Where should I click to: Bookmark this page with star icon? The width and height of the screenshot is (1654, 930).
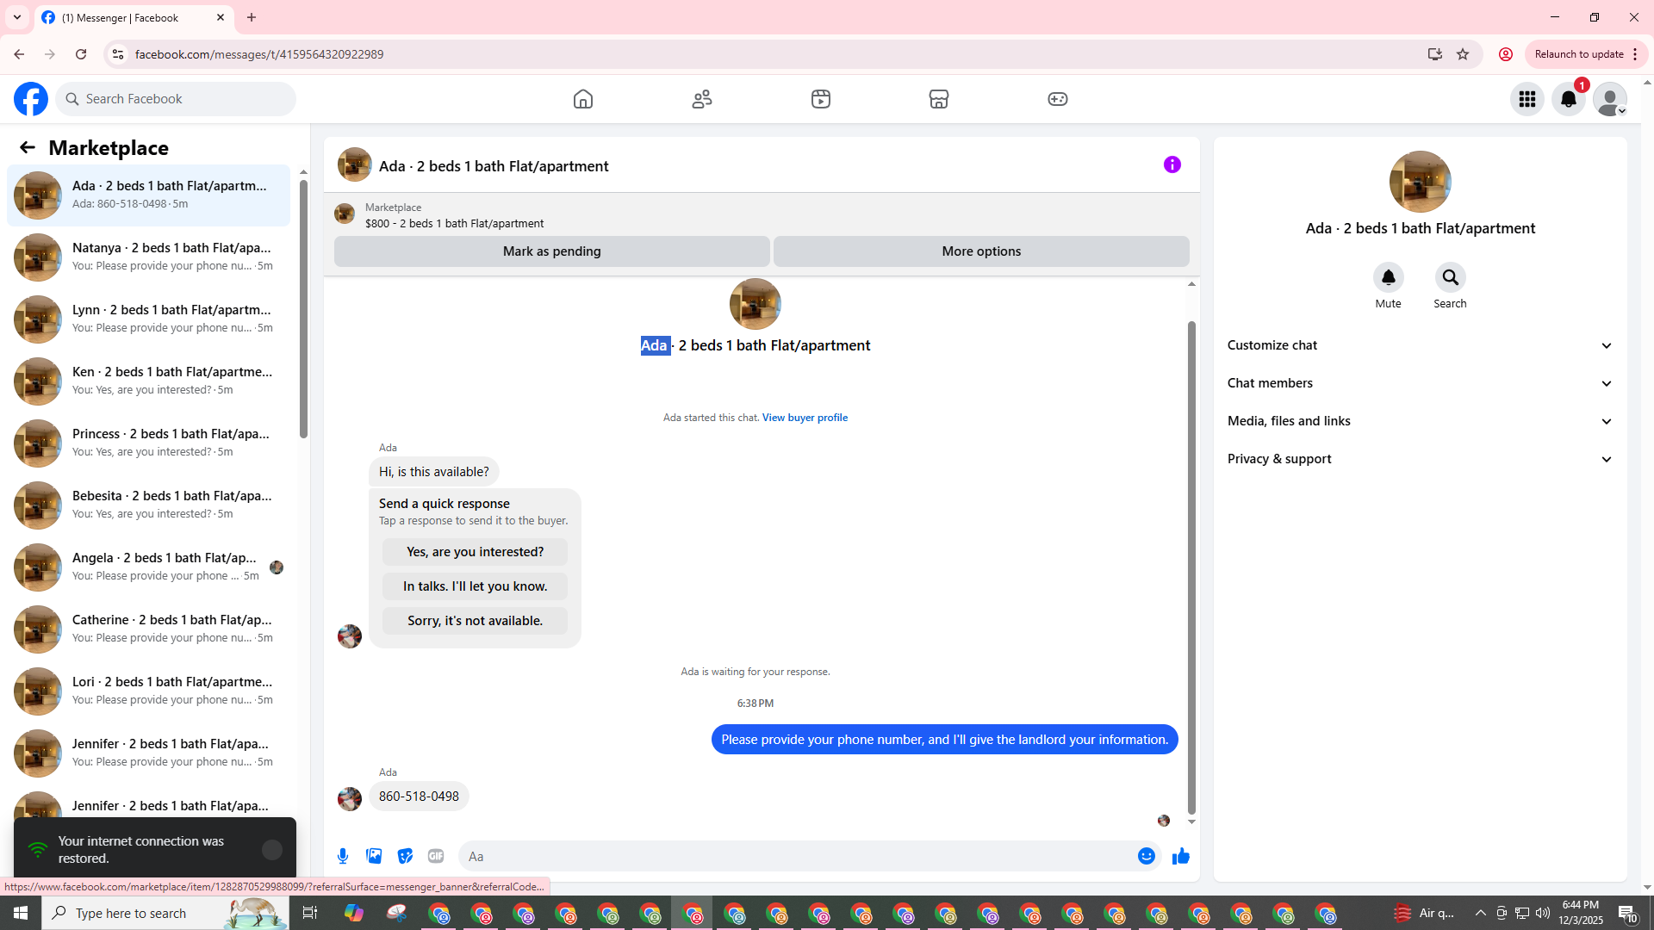pyautogui.click(x=1463, y=54)
